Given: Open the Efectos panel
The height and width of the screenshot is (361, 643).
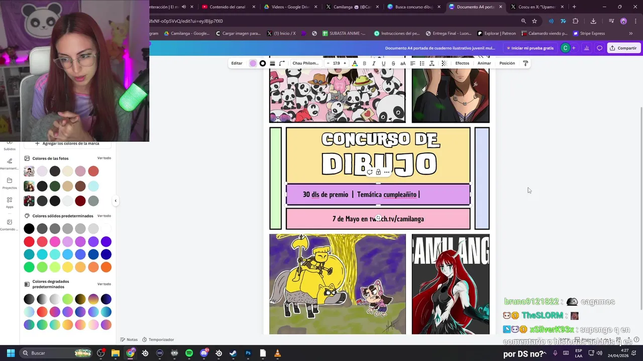Looking at the screenshot, I should [462, 63].
